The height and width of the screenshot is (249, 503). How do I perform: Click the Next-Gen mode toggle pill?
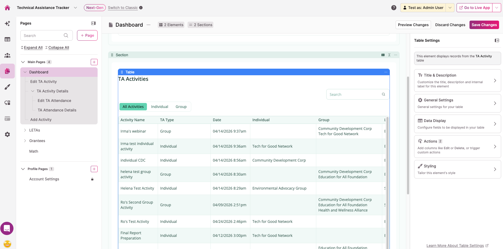pos(95,8)
